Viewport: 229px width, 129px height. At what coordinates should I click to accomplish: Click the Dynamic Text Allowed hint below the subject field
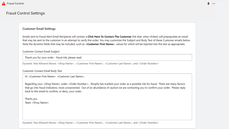click(x=90, y=63)
